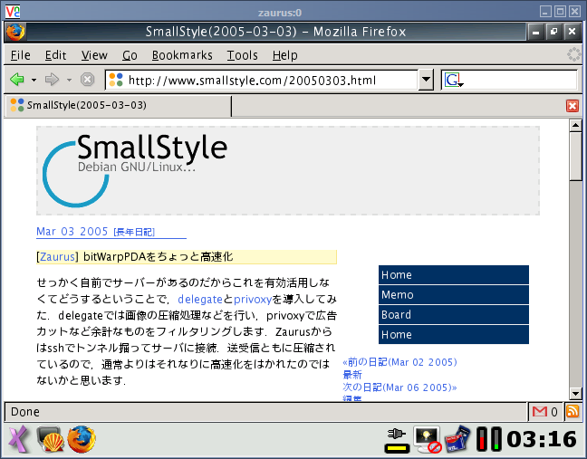
Task: Click the green Back arrow button
Action: [x=16, y=80]
